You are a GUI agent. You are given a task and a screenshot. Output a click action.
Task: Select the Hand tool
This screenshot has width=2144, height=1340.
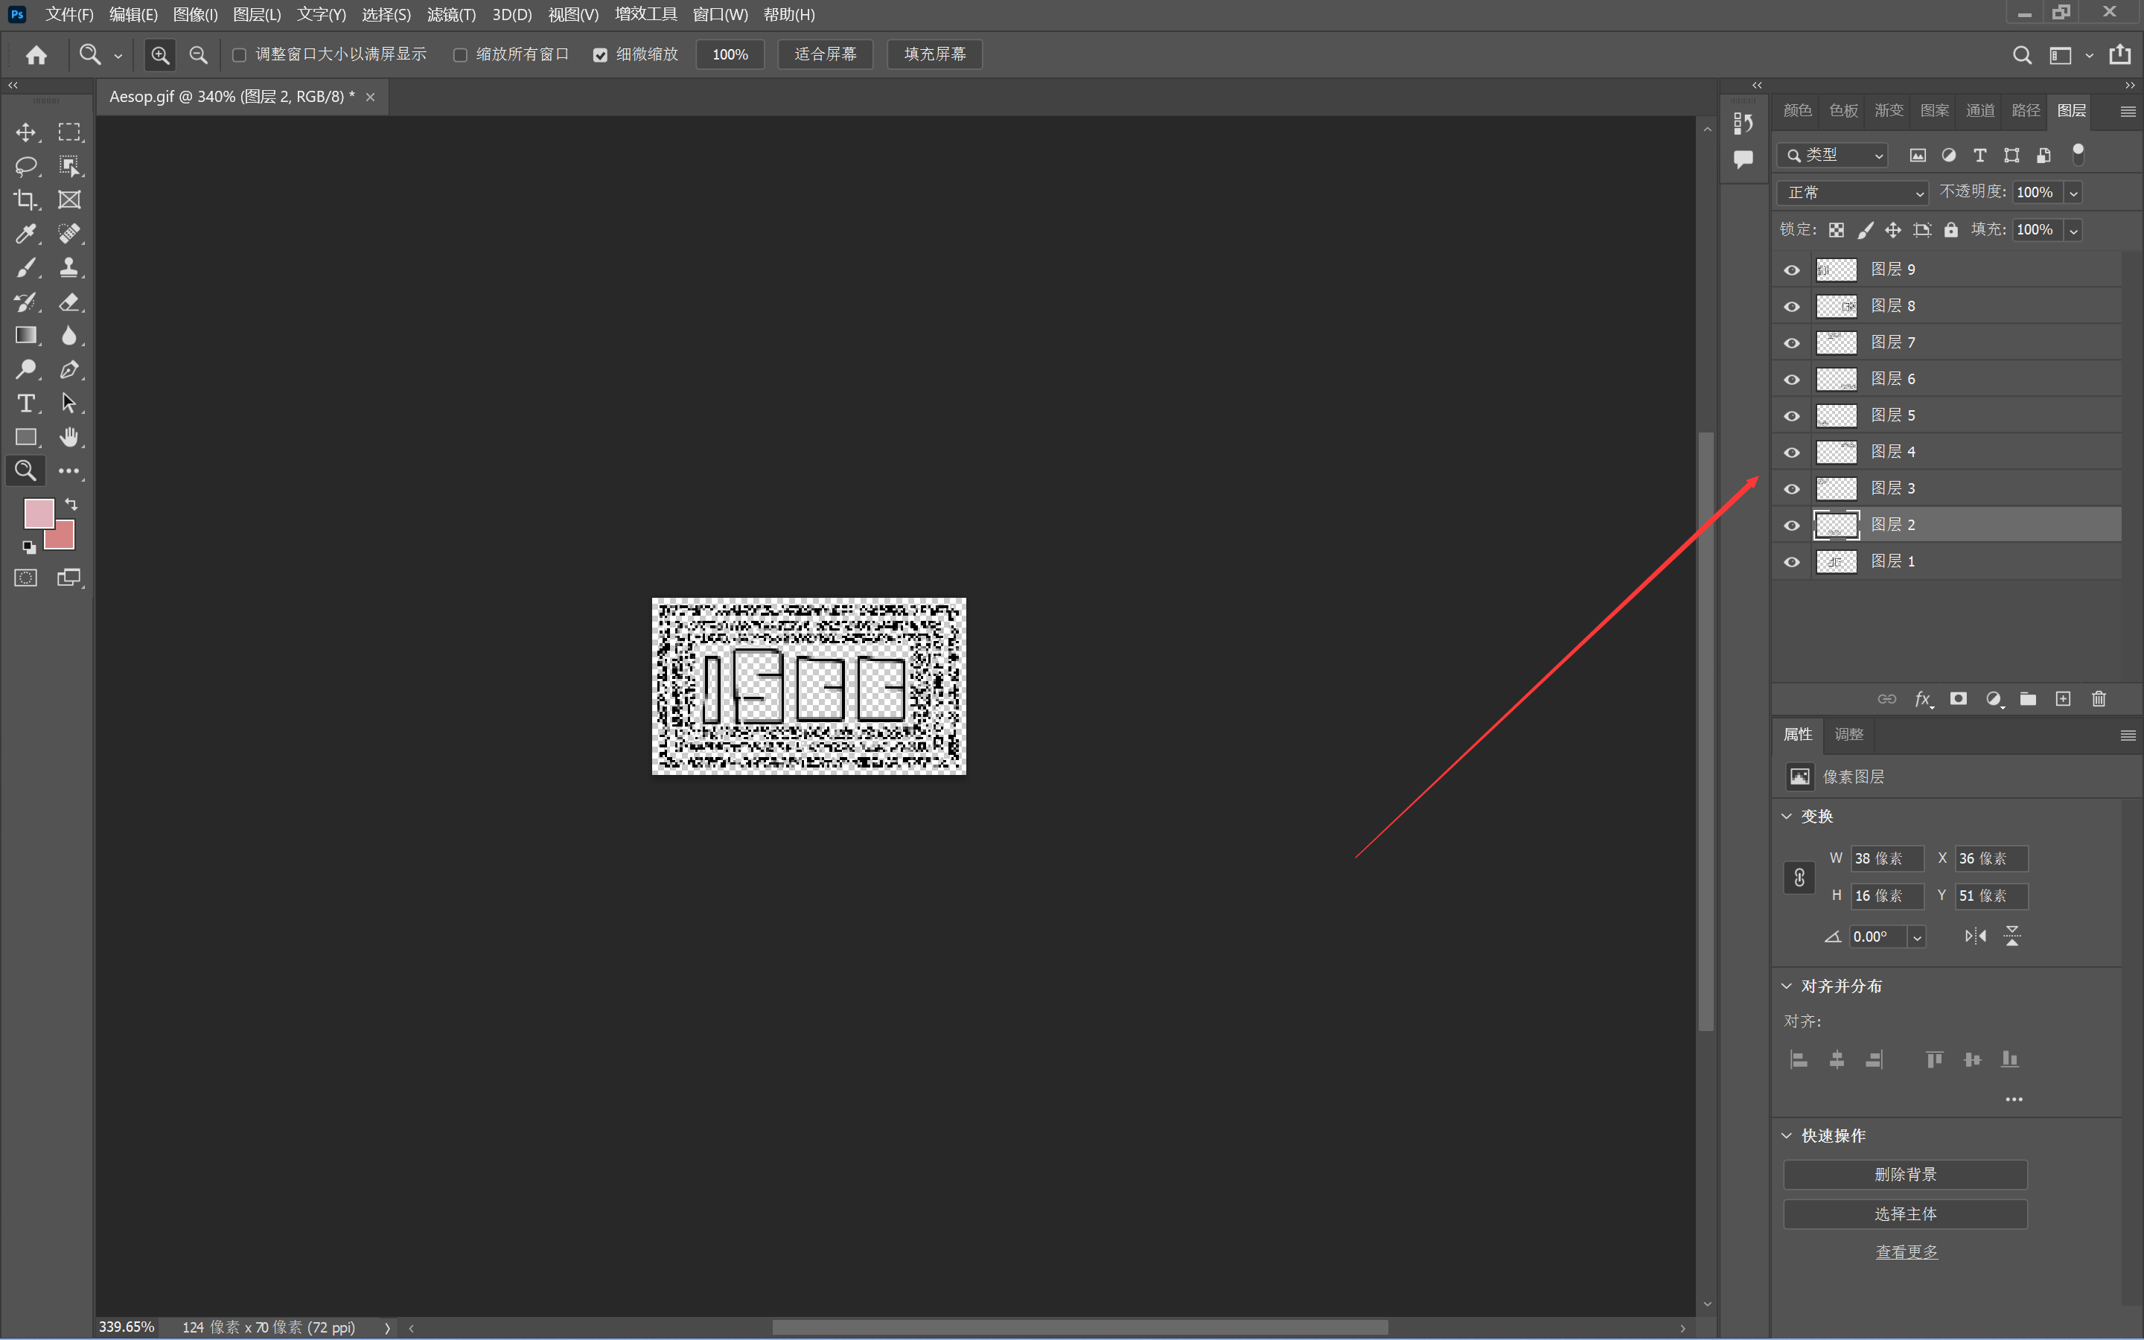click(69, 437)
